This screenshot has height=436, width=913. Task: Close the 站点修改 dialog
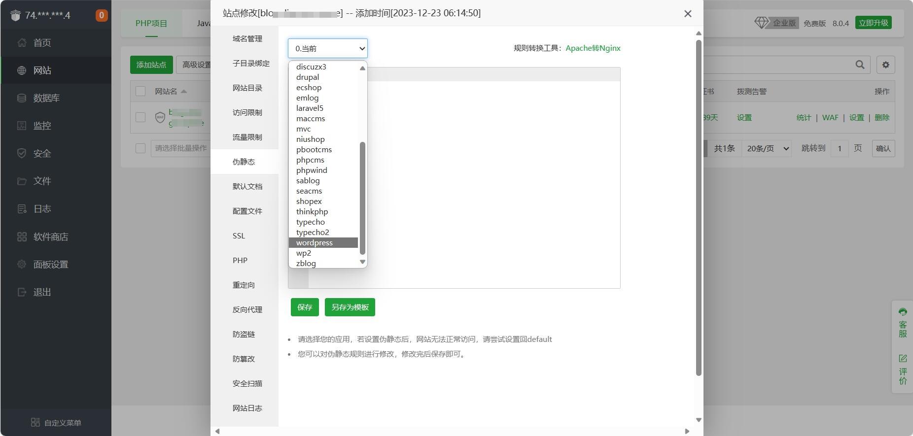click(x=688, y=14)
